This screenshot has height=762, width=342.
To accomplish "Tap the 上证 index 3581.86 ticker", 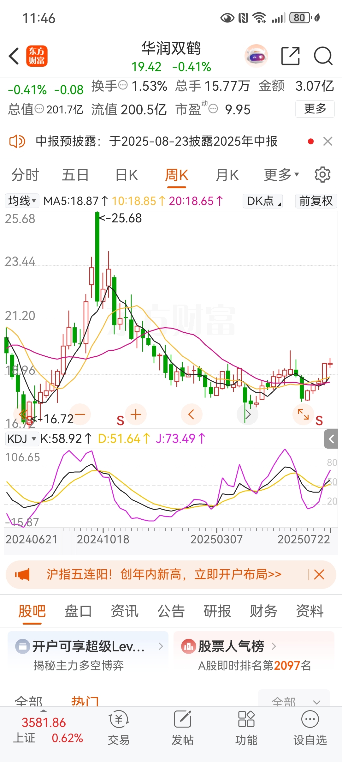I will 48,730.
